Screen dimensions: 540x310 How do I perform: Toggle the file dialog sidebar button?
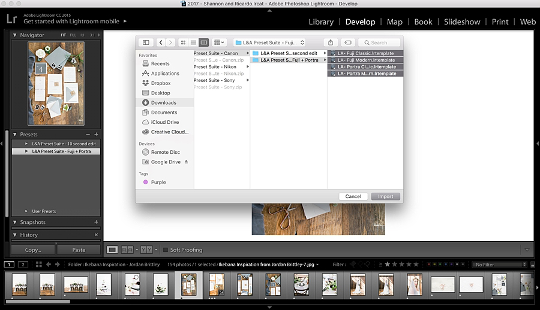(x=146, y=42)
